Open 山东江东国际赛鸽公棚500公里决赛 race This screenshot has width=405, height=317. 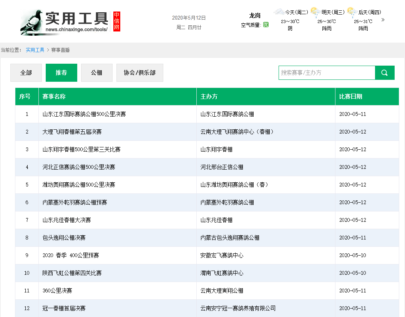click(x=84, y=114)
